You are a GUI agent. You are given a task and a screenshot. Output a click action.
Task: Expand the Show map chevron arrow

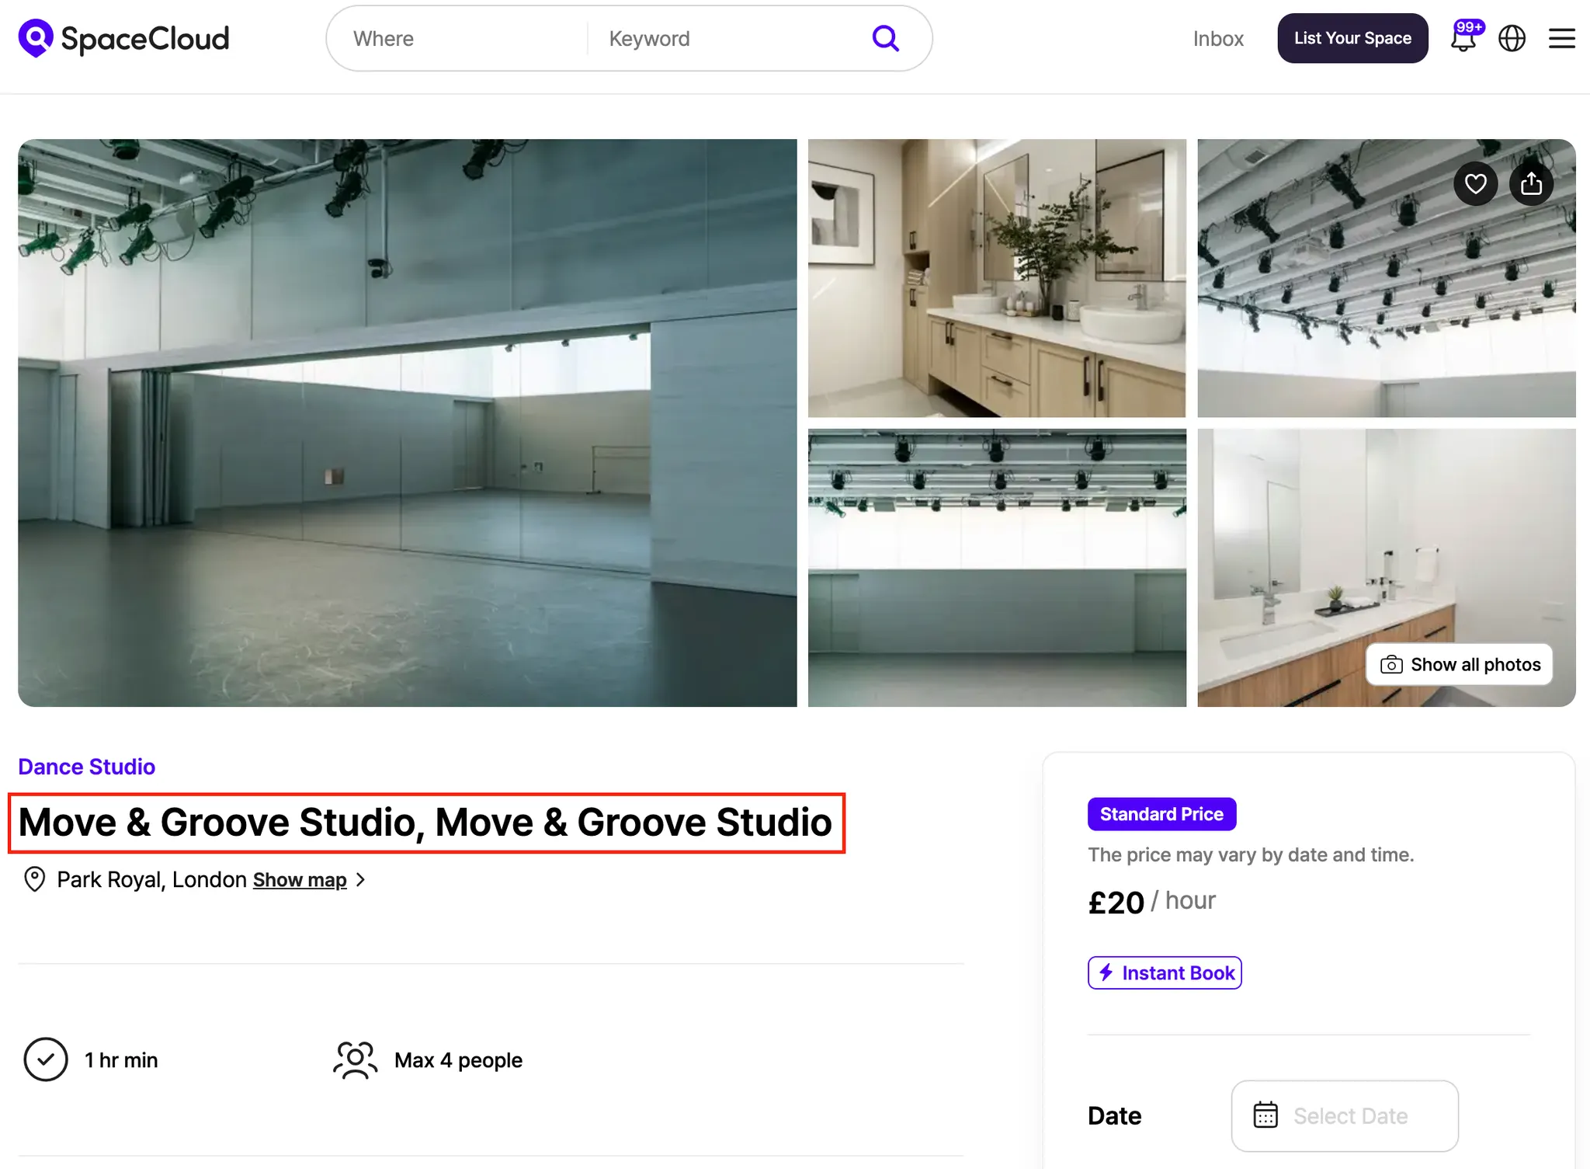coord(360,880)
